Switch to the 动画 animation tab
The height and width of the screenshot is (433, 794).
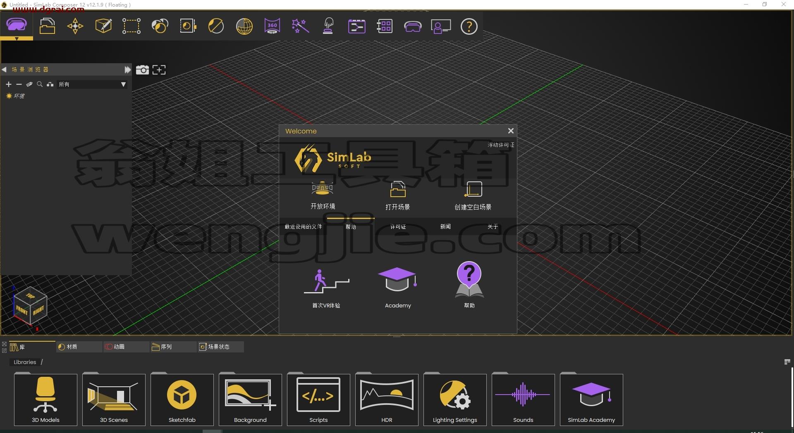point(126,347)
